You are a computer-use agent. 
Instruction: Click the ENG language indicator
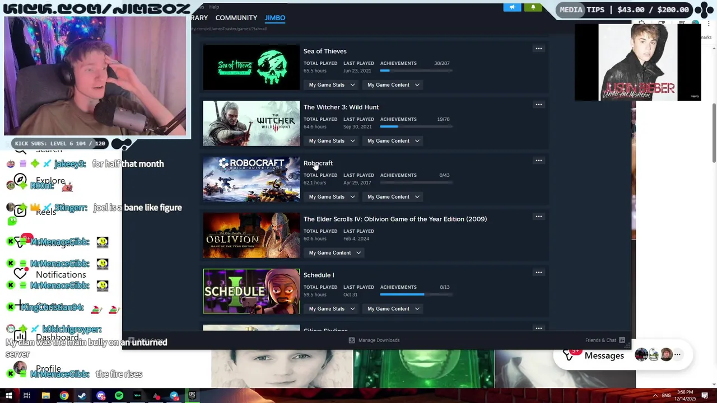tap(666, 396)
